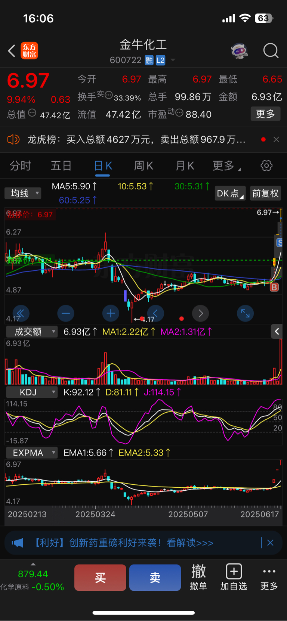287x621 pixels.
Task: Expand the 更多 period options
Action: coord(226,165)
